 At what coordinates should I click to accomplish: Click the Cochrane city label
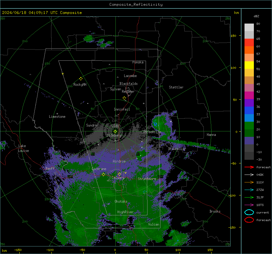click(99, 169)
